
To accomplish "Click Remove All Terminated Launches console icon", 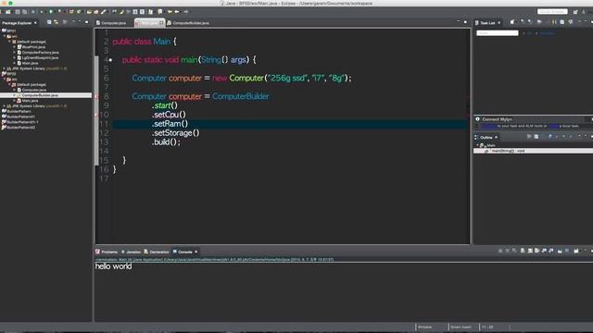I will [514, 251].
